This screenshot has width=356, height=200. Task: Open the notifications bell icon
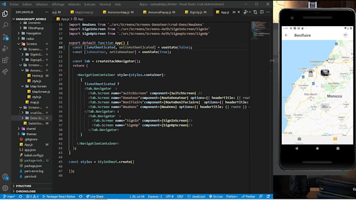coord(269,196)
